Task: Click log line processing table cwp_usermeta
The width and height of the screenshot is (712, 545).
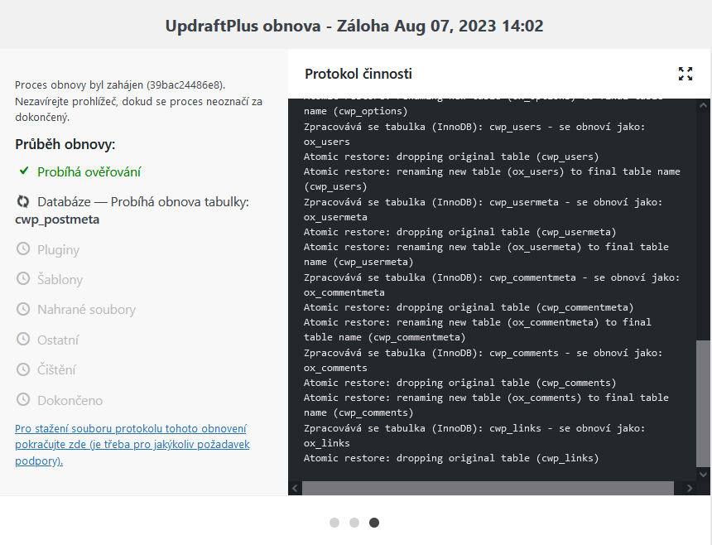Action: (x=483, y=210)
